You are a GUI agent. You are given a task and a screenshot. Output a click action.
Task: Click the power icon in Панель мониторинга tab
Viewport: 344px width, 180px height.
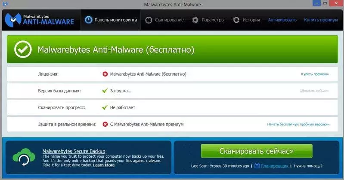(89, 20)
